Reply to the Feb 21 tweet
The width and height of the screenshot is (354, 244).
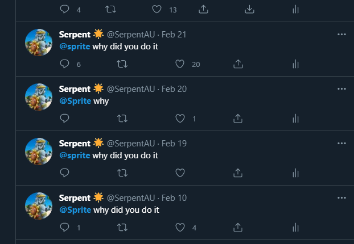coord(64,64)
